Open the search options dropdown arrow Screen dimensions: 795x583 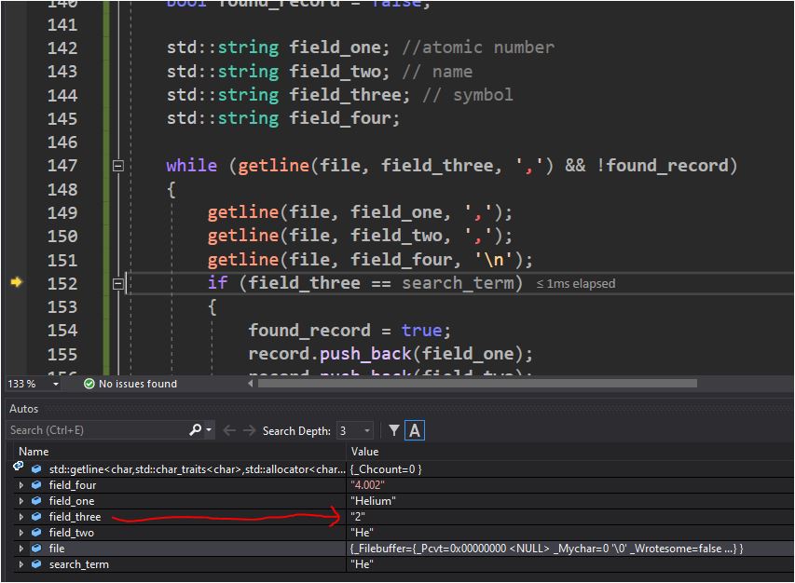click(x=209, y=430)
